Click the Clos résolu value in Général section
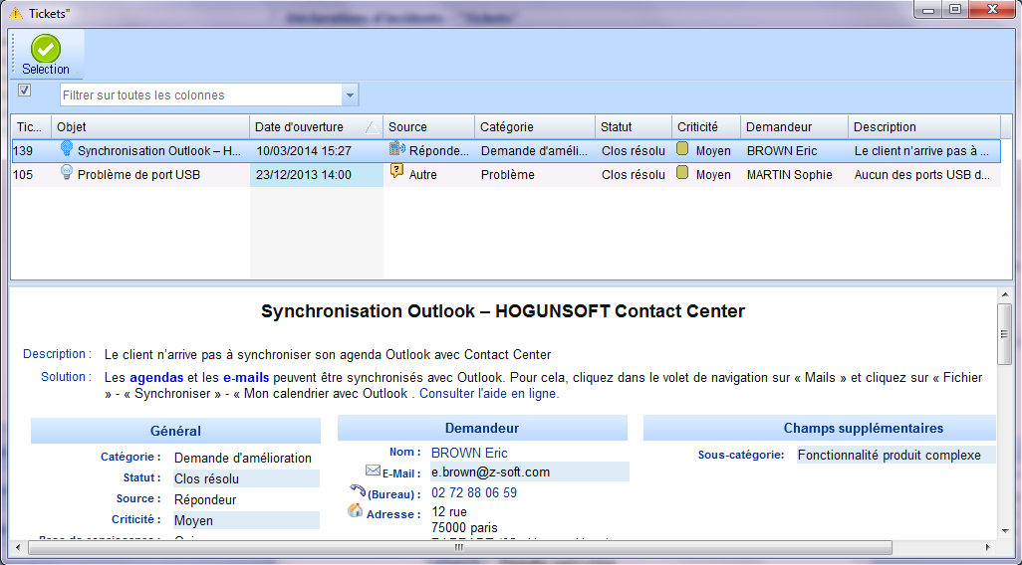The width and height of the screenshot is (1022, 565). point(246,478)
